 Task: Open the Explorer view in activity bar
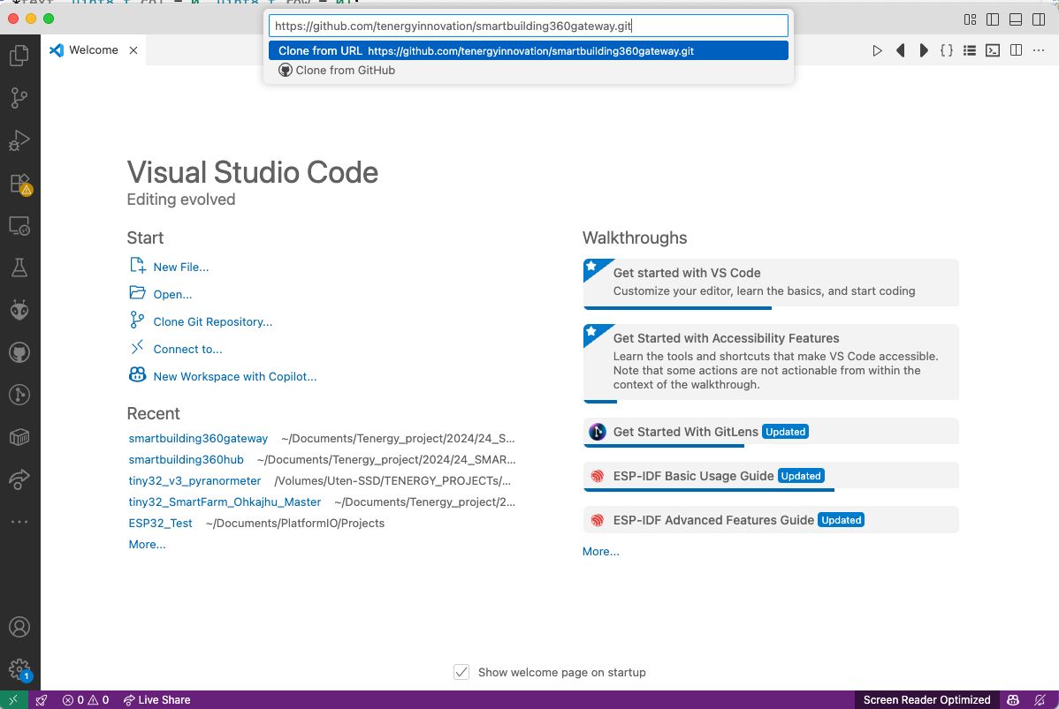[x=19, y=56]
